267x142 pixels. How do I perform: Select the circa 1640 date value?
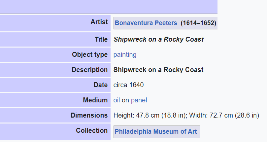[x=129, y=85]
